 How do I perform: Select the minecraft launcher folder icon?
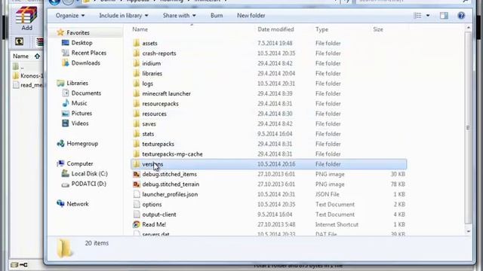coord(137,93)
